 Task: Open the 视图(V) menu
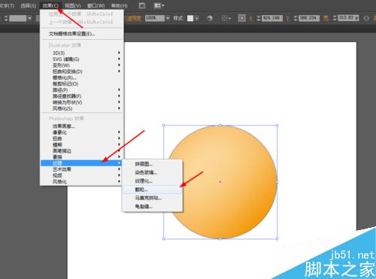pos(73,5)
